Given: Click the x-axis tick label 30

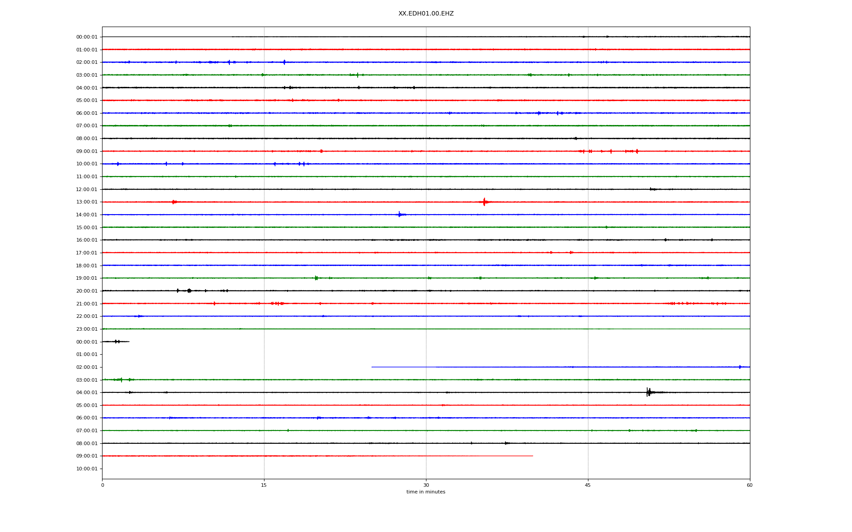Looking at the screenshot, I should [x=426, y=485].
